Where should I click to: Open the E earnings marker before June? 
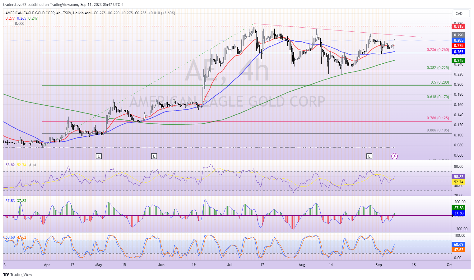coord(154,156)
